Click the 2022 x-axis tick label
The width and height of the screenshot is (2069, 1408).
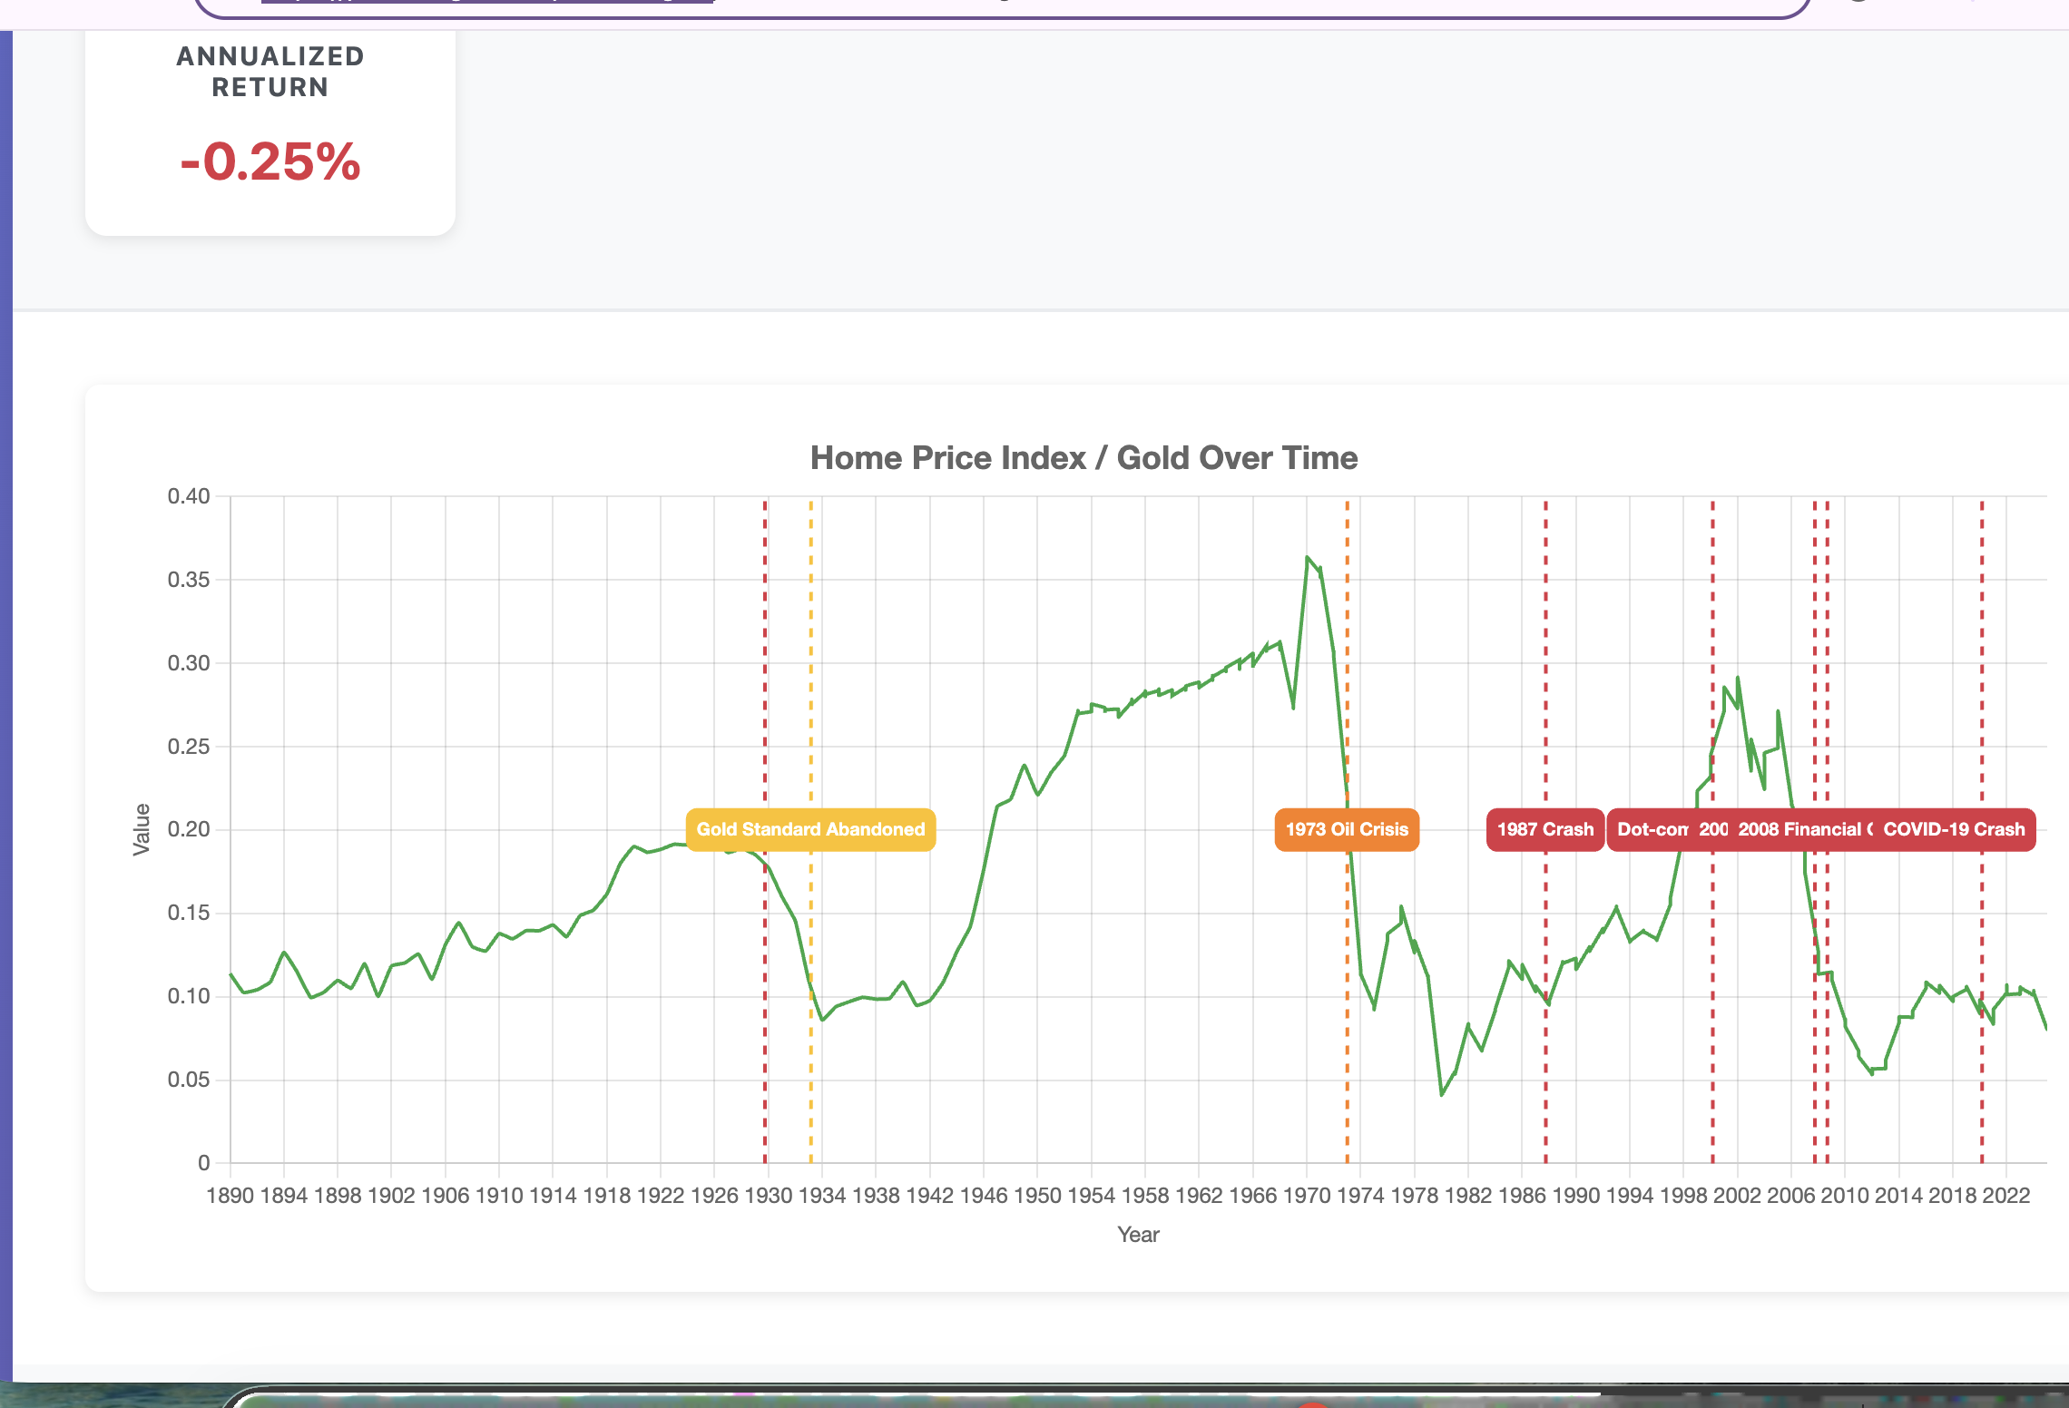click(x=2005, y=1196)
